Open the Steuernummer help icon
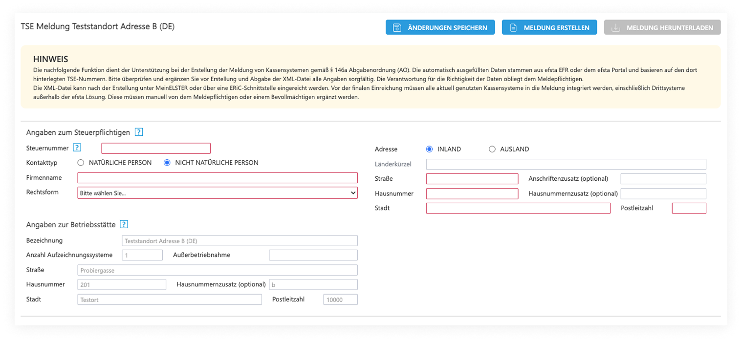Viewport: 742px width, 342px height. point(77,148)
